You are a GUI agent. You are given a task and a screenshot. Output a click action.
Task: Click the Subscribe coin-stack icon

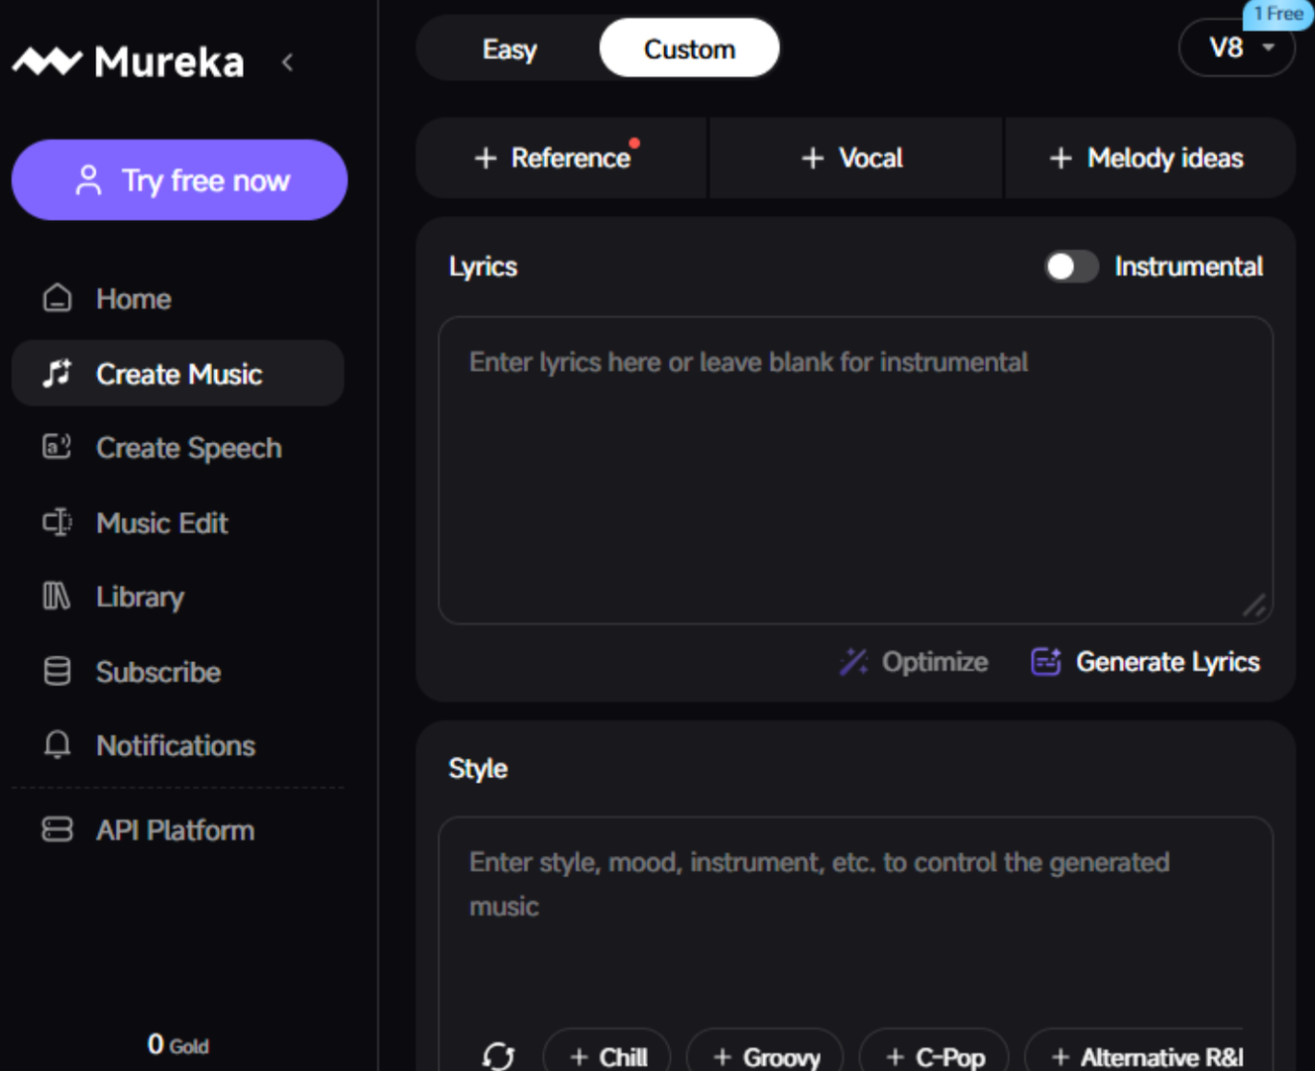coord(58,671)
